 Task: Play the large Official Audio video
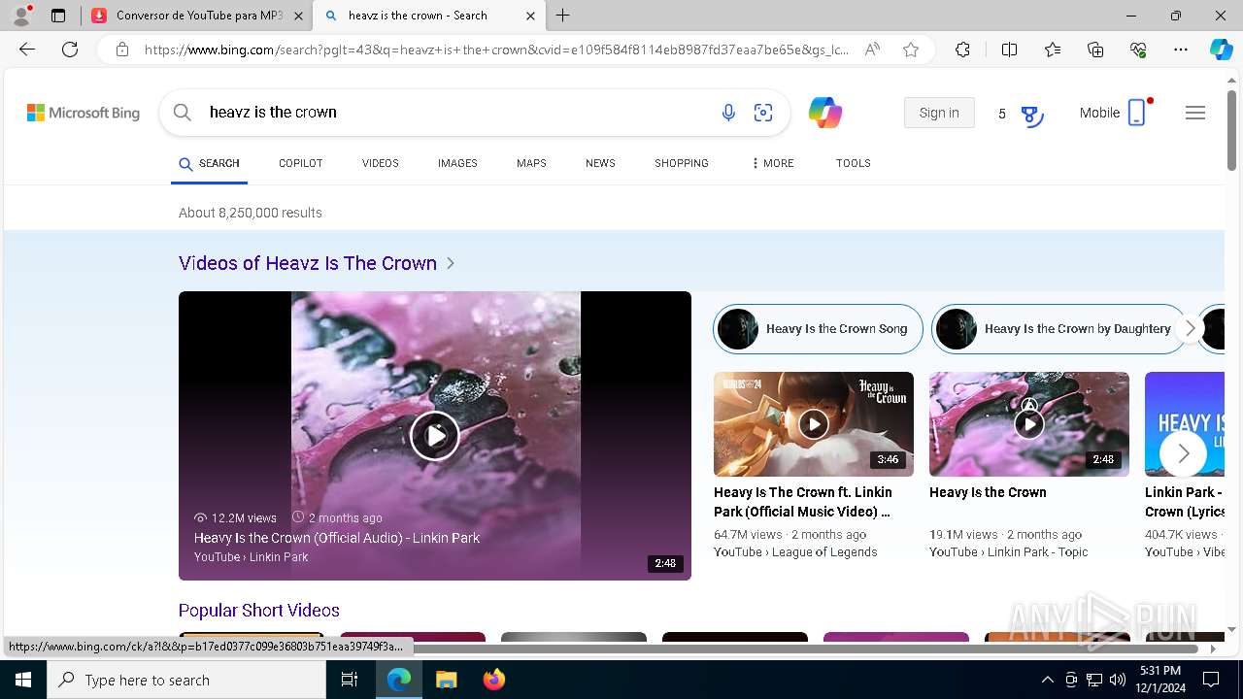[435, 436]
